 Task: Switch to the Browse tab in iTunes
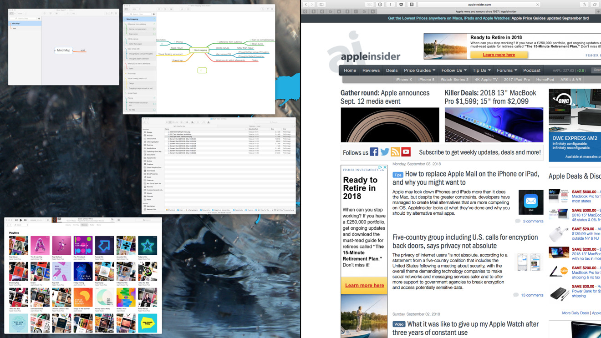(x=84, y=225)
